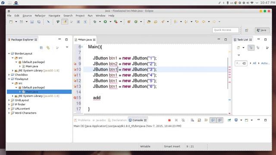
Task: Open dropdown arrow next to Debug icon
Action: pyautogui.click(x=100, y=22)
